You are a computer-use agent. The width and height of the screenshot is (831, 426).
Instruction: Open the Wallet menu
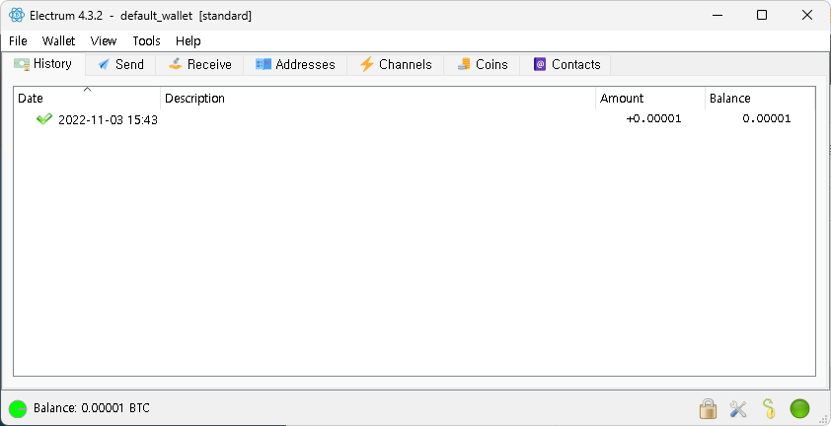59,40
